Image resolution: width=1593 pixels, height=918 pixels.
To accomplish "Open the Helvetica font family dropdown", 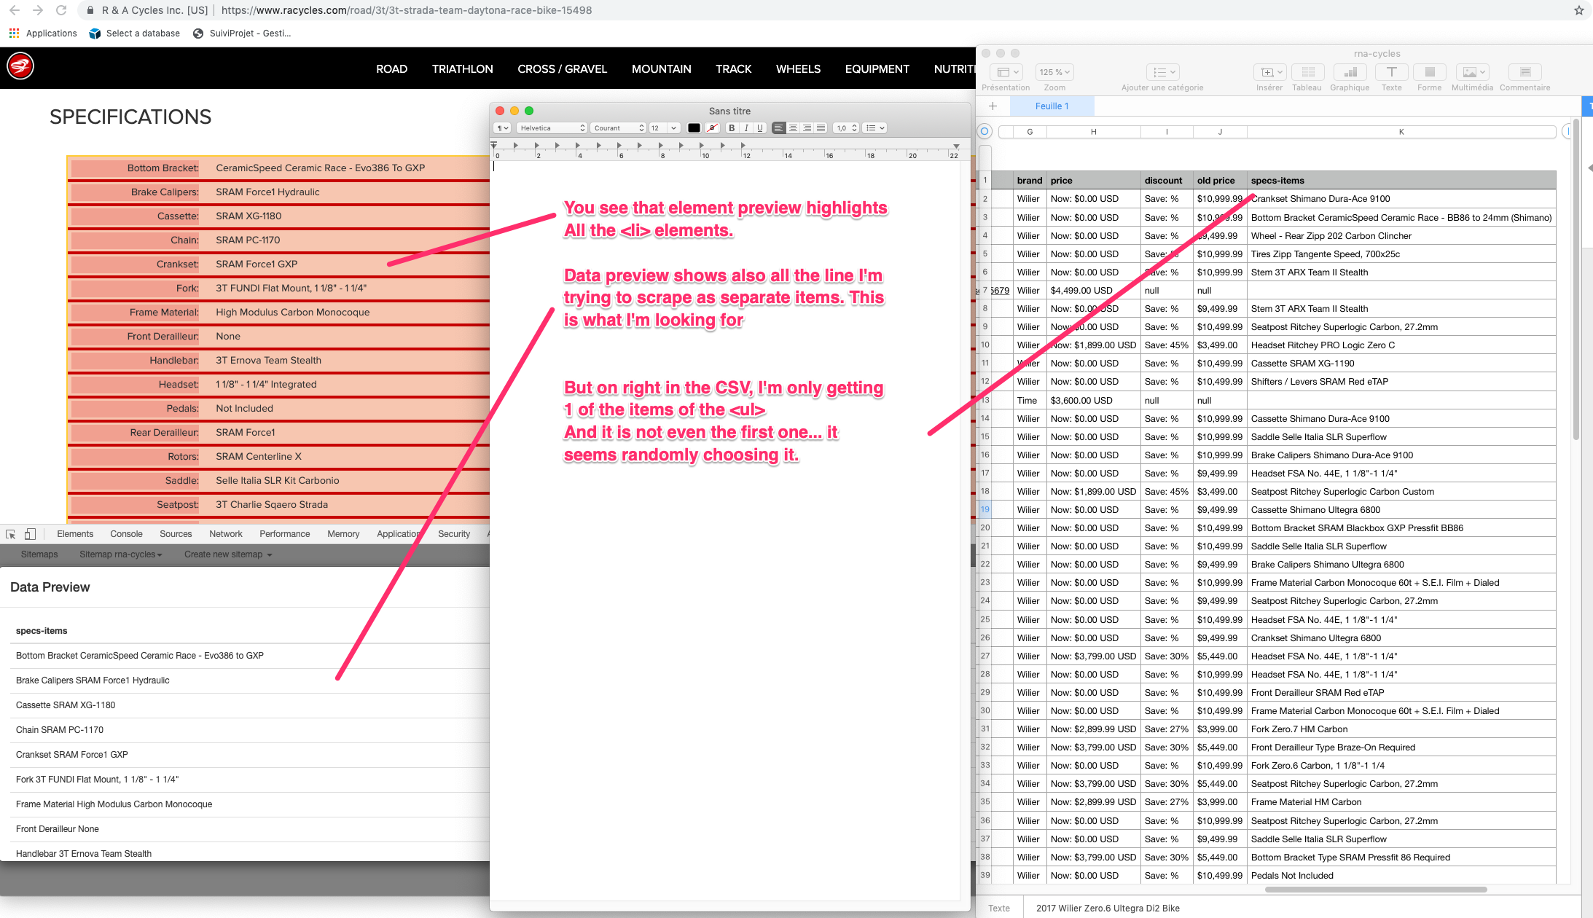I will (552, 128).
